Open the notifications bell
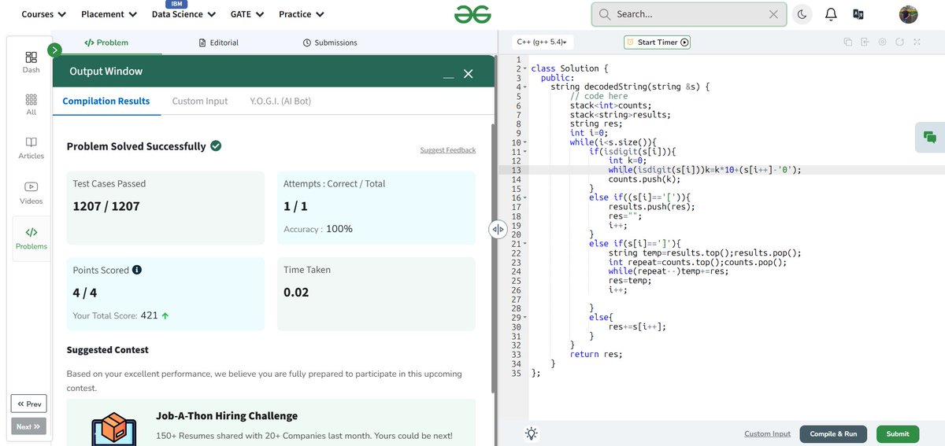 coord(831,14)
